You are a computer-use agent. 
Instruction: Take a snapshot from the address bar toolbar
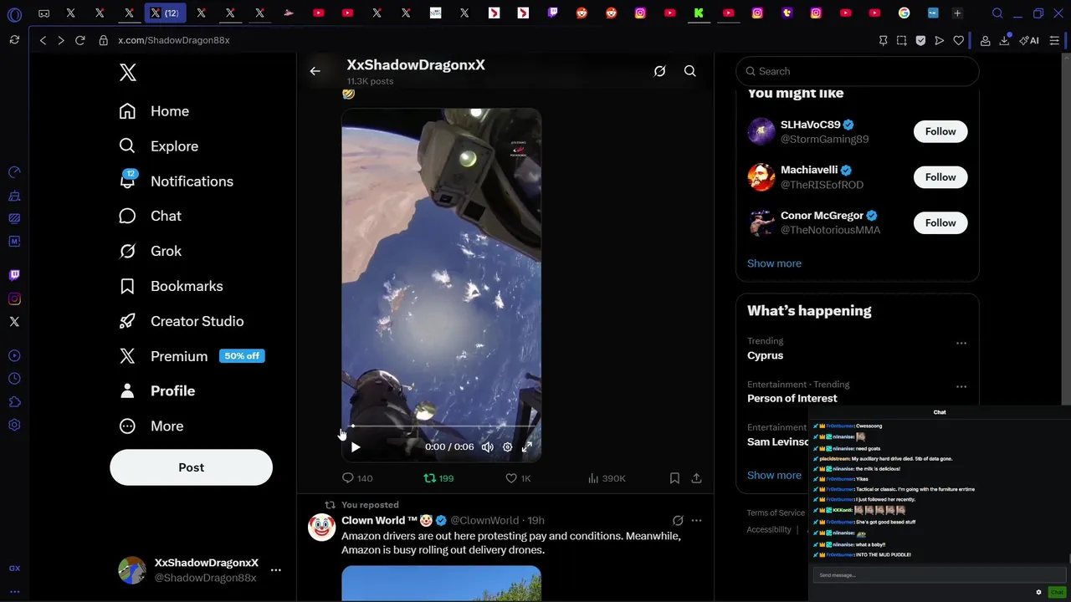(901, 40)
